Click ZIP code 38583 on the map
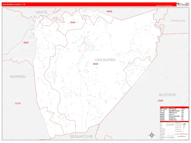This screenshot has height=143, width=191. [x=110, y=11]
